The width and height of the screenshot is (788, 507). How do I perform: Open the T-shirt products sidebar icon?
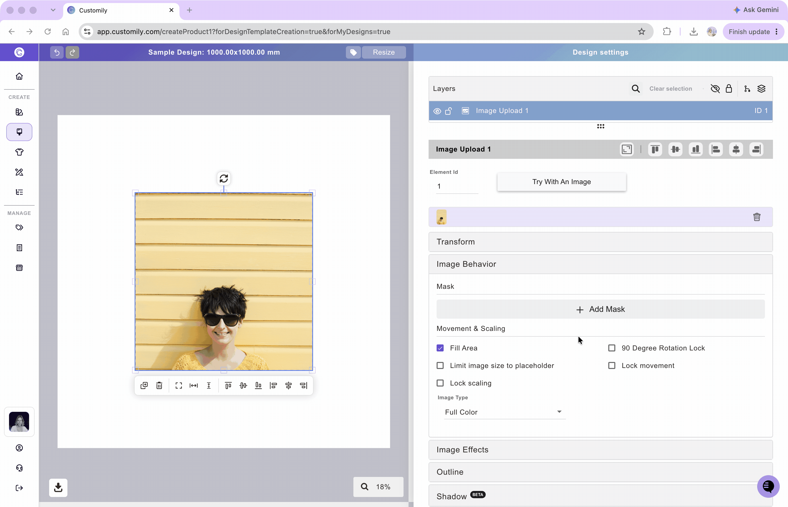coord(19,152)
